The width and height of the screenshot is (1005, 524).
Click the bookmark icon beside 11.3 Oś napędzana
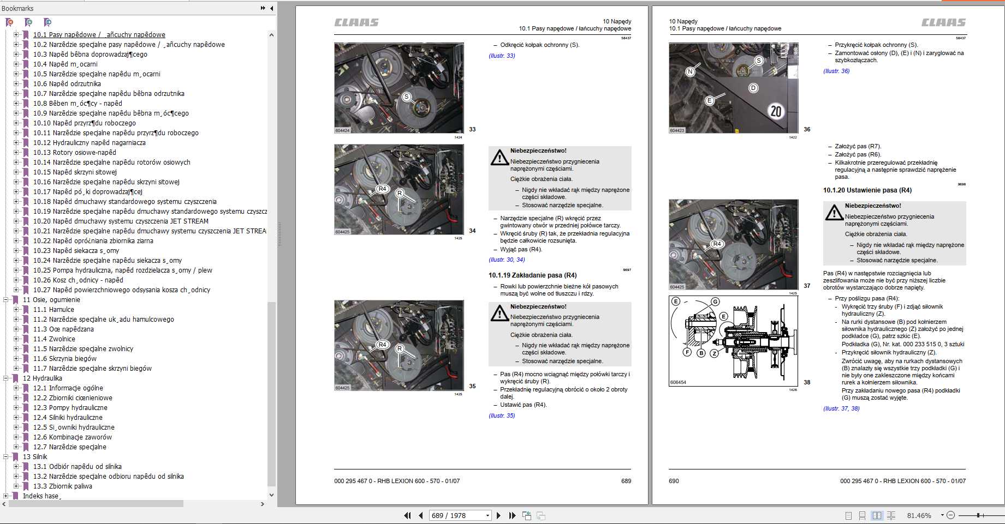[25, 329]
